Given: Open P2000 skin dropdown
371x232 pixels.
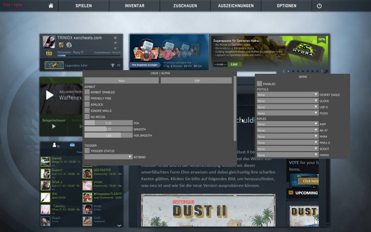Looking at the screenshot, I should [x=288, y=113].
